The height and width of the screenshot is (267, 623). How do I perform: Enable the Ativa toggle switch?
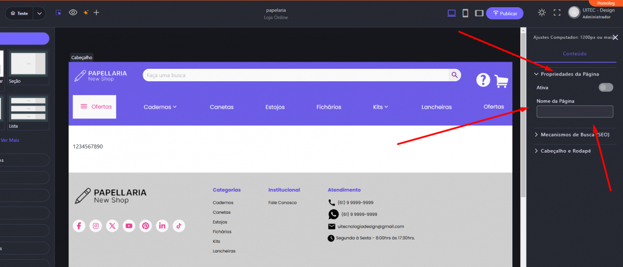tap(605, 87)
